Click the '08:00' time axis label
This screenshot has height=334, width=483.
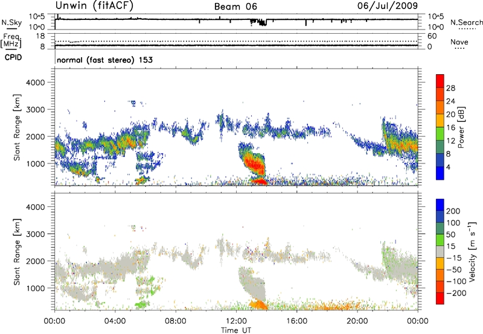(176, 321)
